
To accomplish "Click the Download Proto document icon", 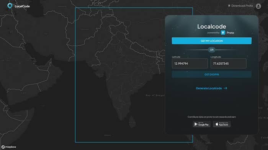I will [229, 6].
